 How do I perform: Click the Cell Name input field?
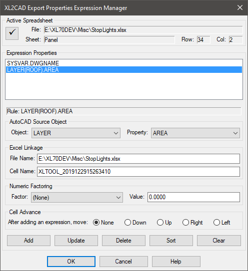point(138,172)
